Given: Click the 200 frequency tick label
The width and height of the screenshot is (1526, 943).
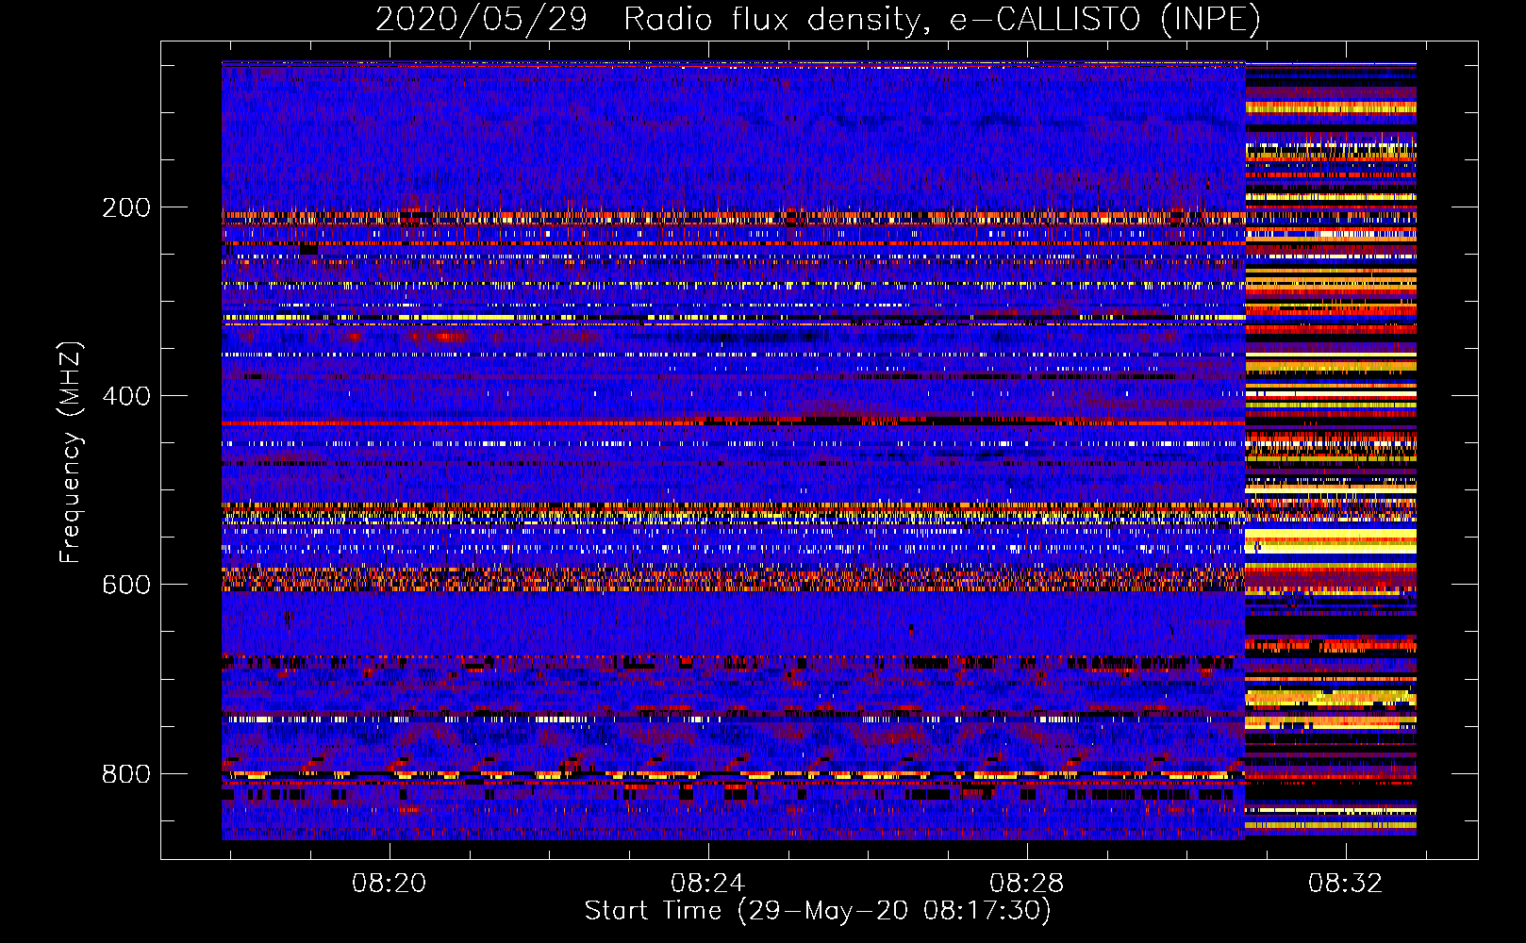Looking at the screenshot, I should [x=126, y=207].
